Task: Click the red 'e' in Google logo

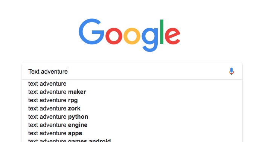Action: click(x=172, y=36)
